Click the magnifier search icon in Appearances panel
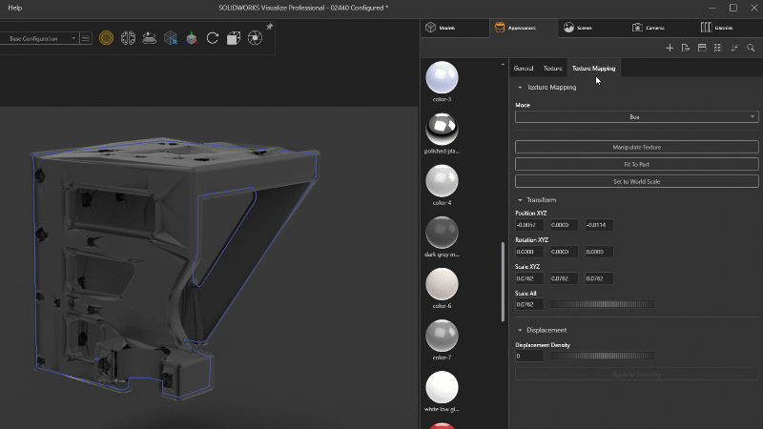Viewport: 763px width, 429px height. (751, 48)
